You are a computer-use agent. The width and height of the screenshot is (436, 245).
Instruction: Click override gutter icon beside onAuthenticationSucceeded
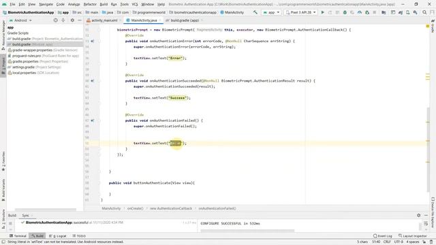[93, 81]
